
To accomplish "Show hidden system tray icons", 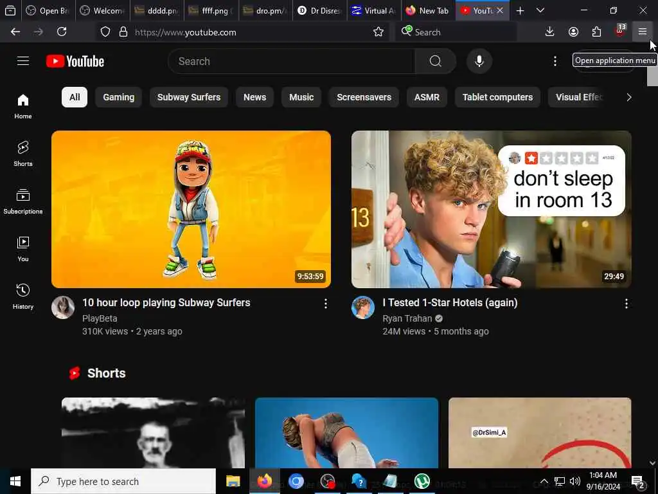I will 544,481.
